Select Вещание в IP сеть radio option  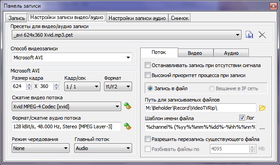tap(212, 88)
